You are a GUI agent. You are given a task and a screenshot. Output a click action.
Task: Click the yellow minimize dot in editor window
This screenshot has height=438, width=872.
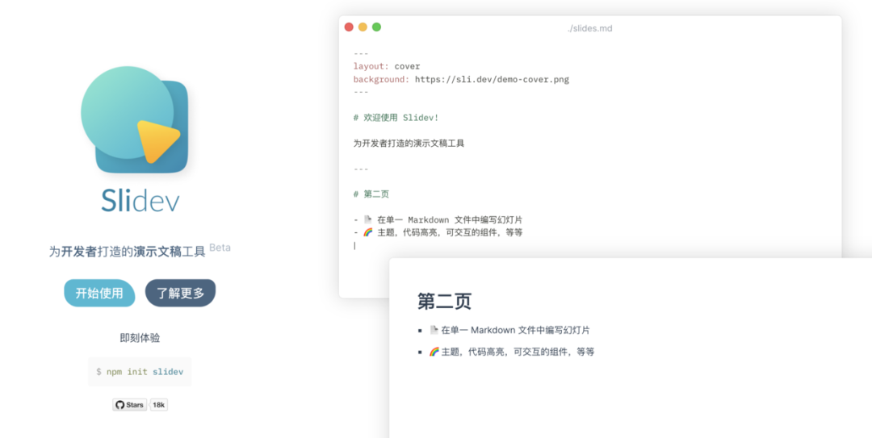tap(363, 27)
